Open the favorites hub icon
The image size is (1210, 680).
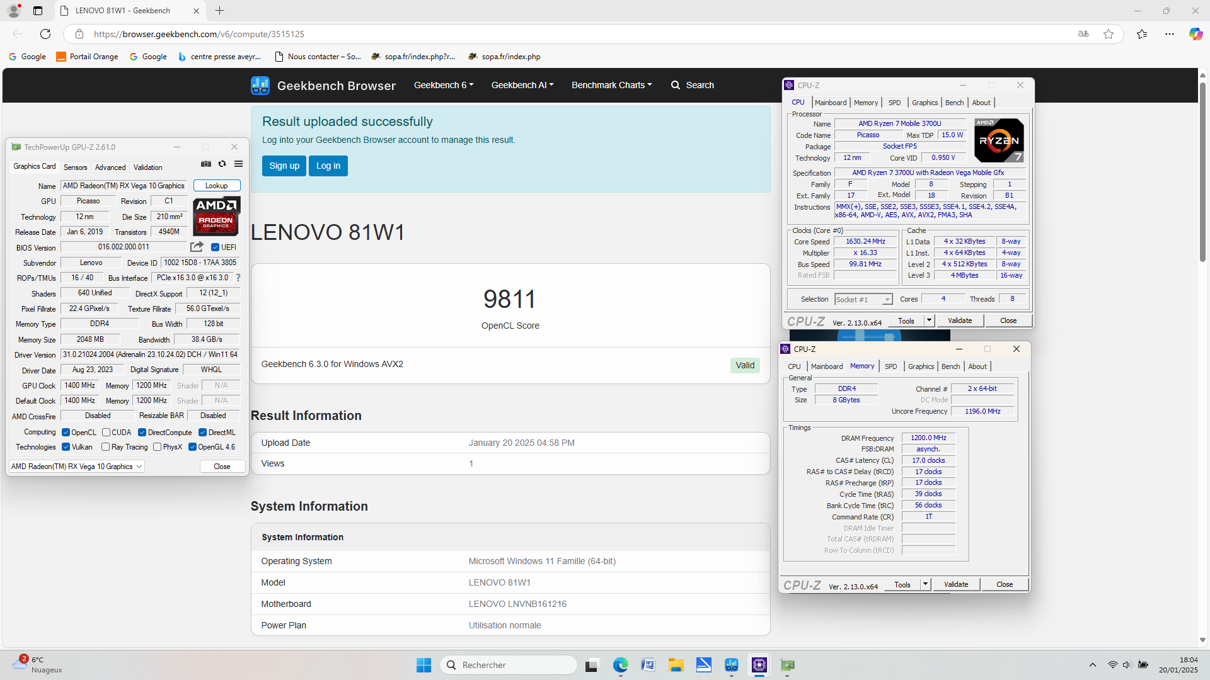(1142, 34)
